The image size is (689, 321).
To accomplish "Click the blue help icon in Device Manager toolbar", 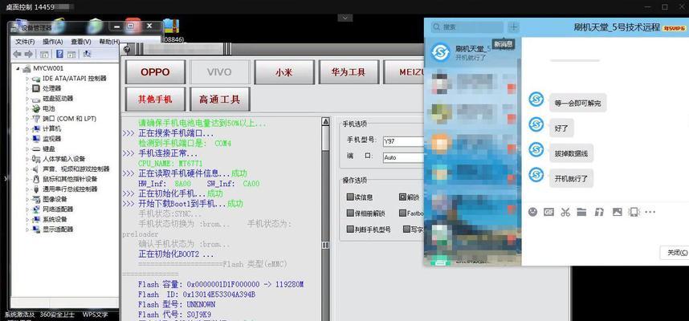I will [59, 54].
